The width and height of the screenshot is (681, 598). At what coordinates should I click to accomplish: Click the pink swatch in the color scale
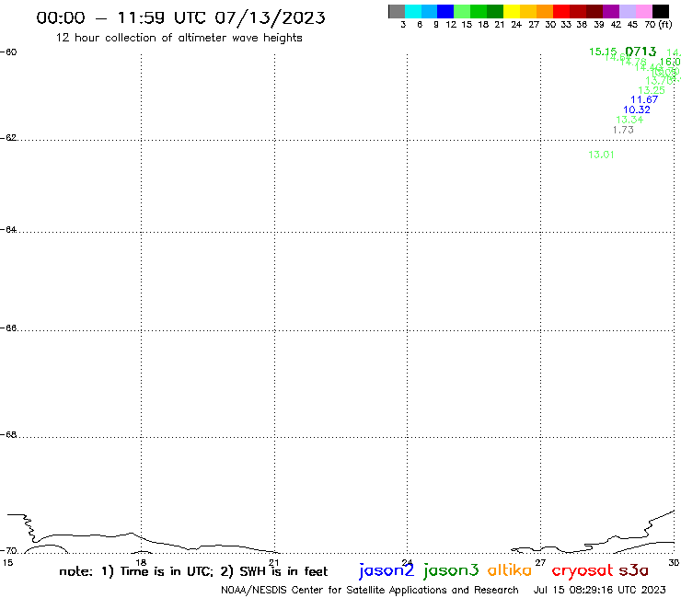point(644,11)
